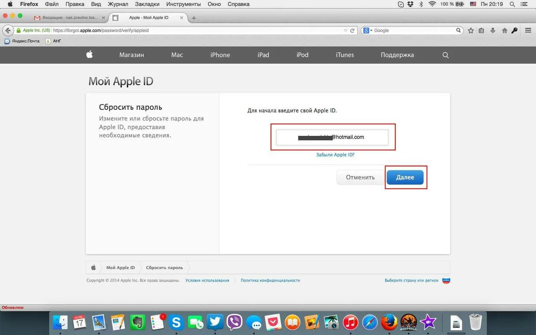Viewport: 536px width, 335px height.
Task: Click the Russian flag region icon
Action: pyautogui.click(x=446, y=280)
